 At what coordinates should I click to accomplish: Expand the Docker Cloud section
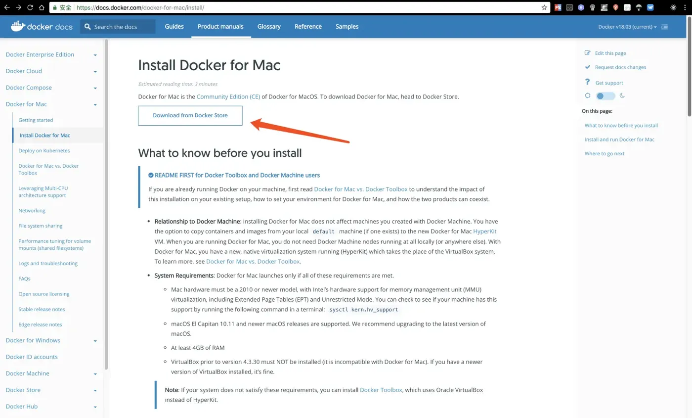(95, 71)
